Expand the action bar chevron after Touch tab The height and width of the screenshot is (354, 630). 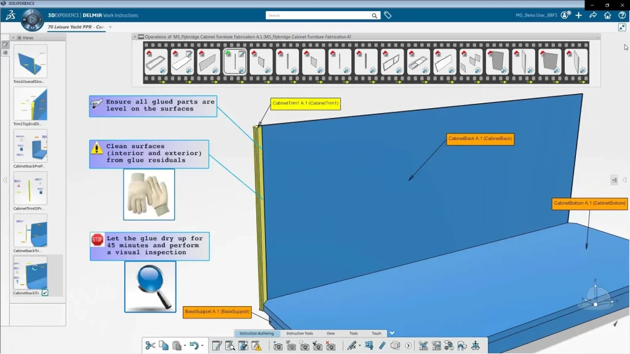click(392, 333)
